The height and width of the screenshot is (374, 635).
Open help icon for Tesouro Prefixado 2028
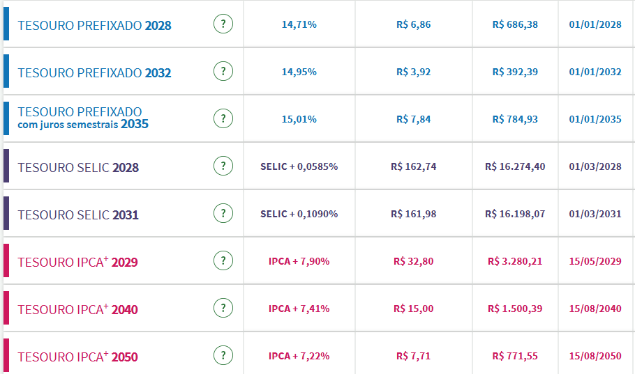(x=223, y=24)
